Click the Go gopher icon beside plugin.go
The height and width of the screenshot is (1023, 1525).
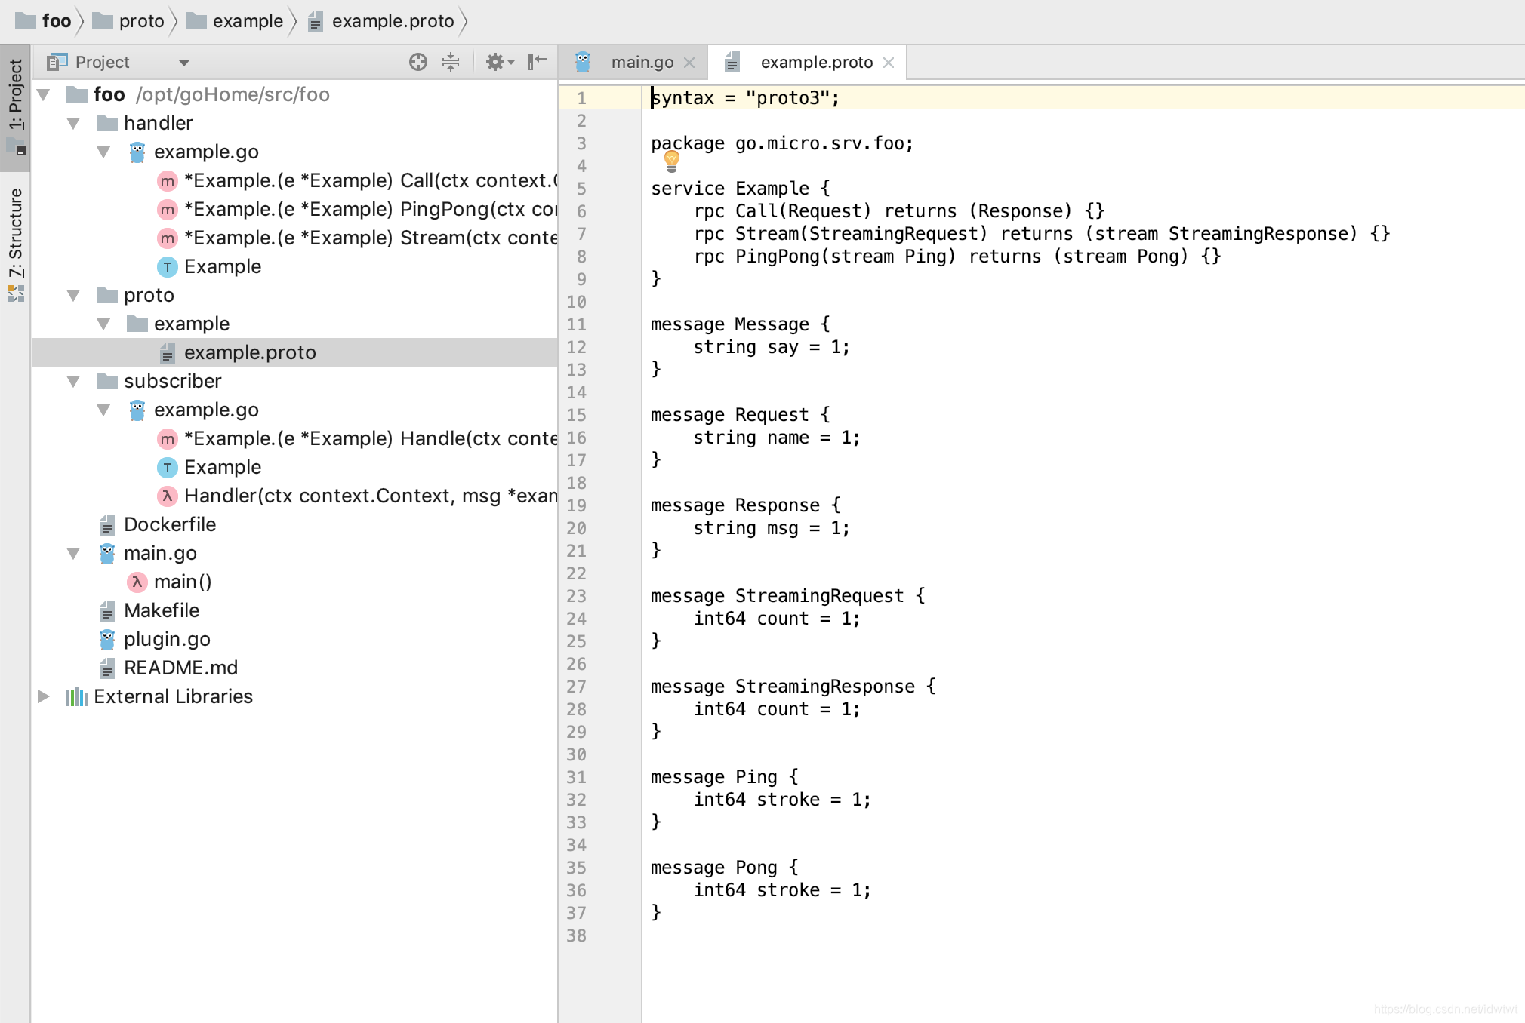pyautogui.click(x=107, y=639)
